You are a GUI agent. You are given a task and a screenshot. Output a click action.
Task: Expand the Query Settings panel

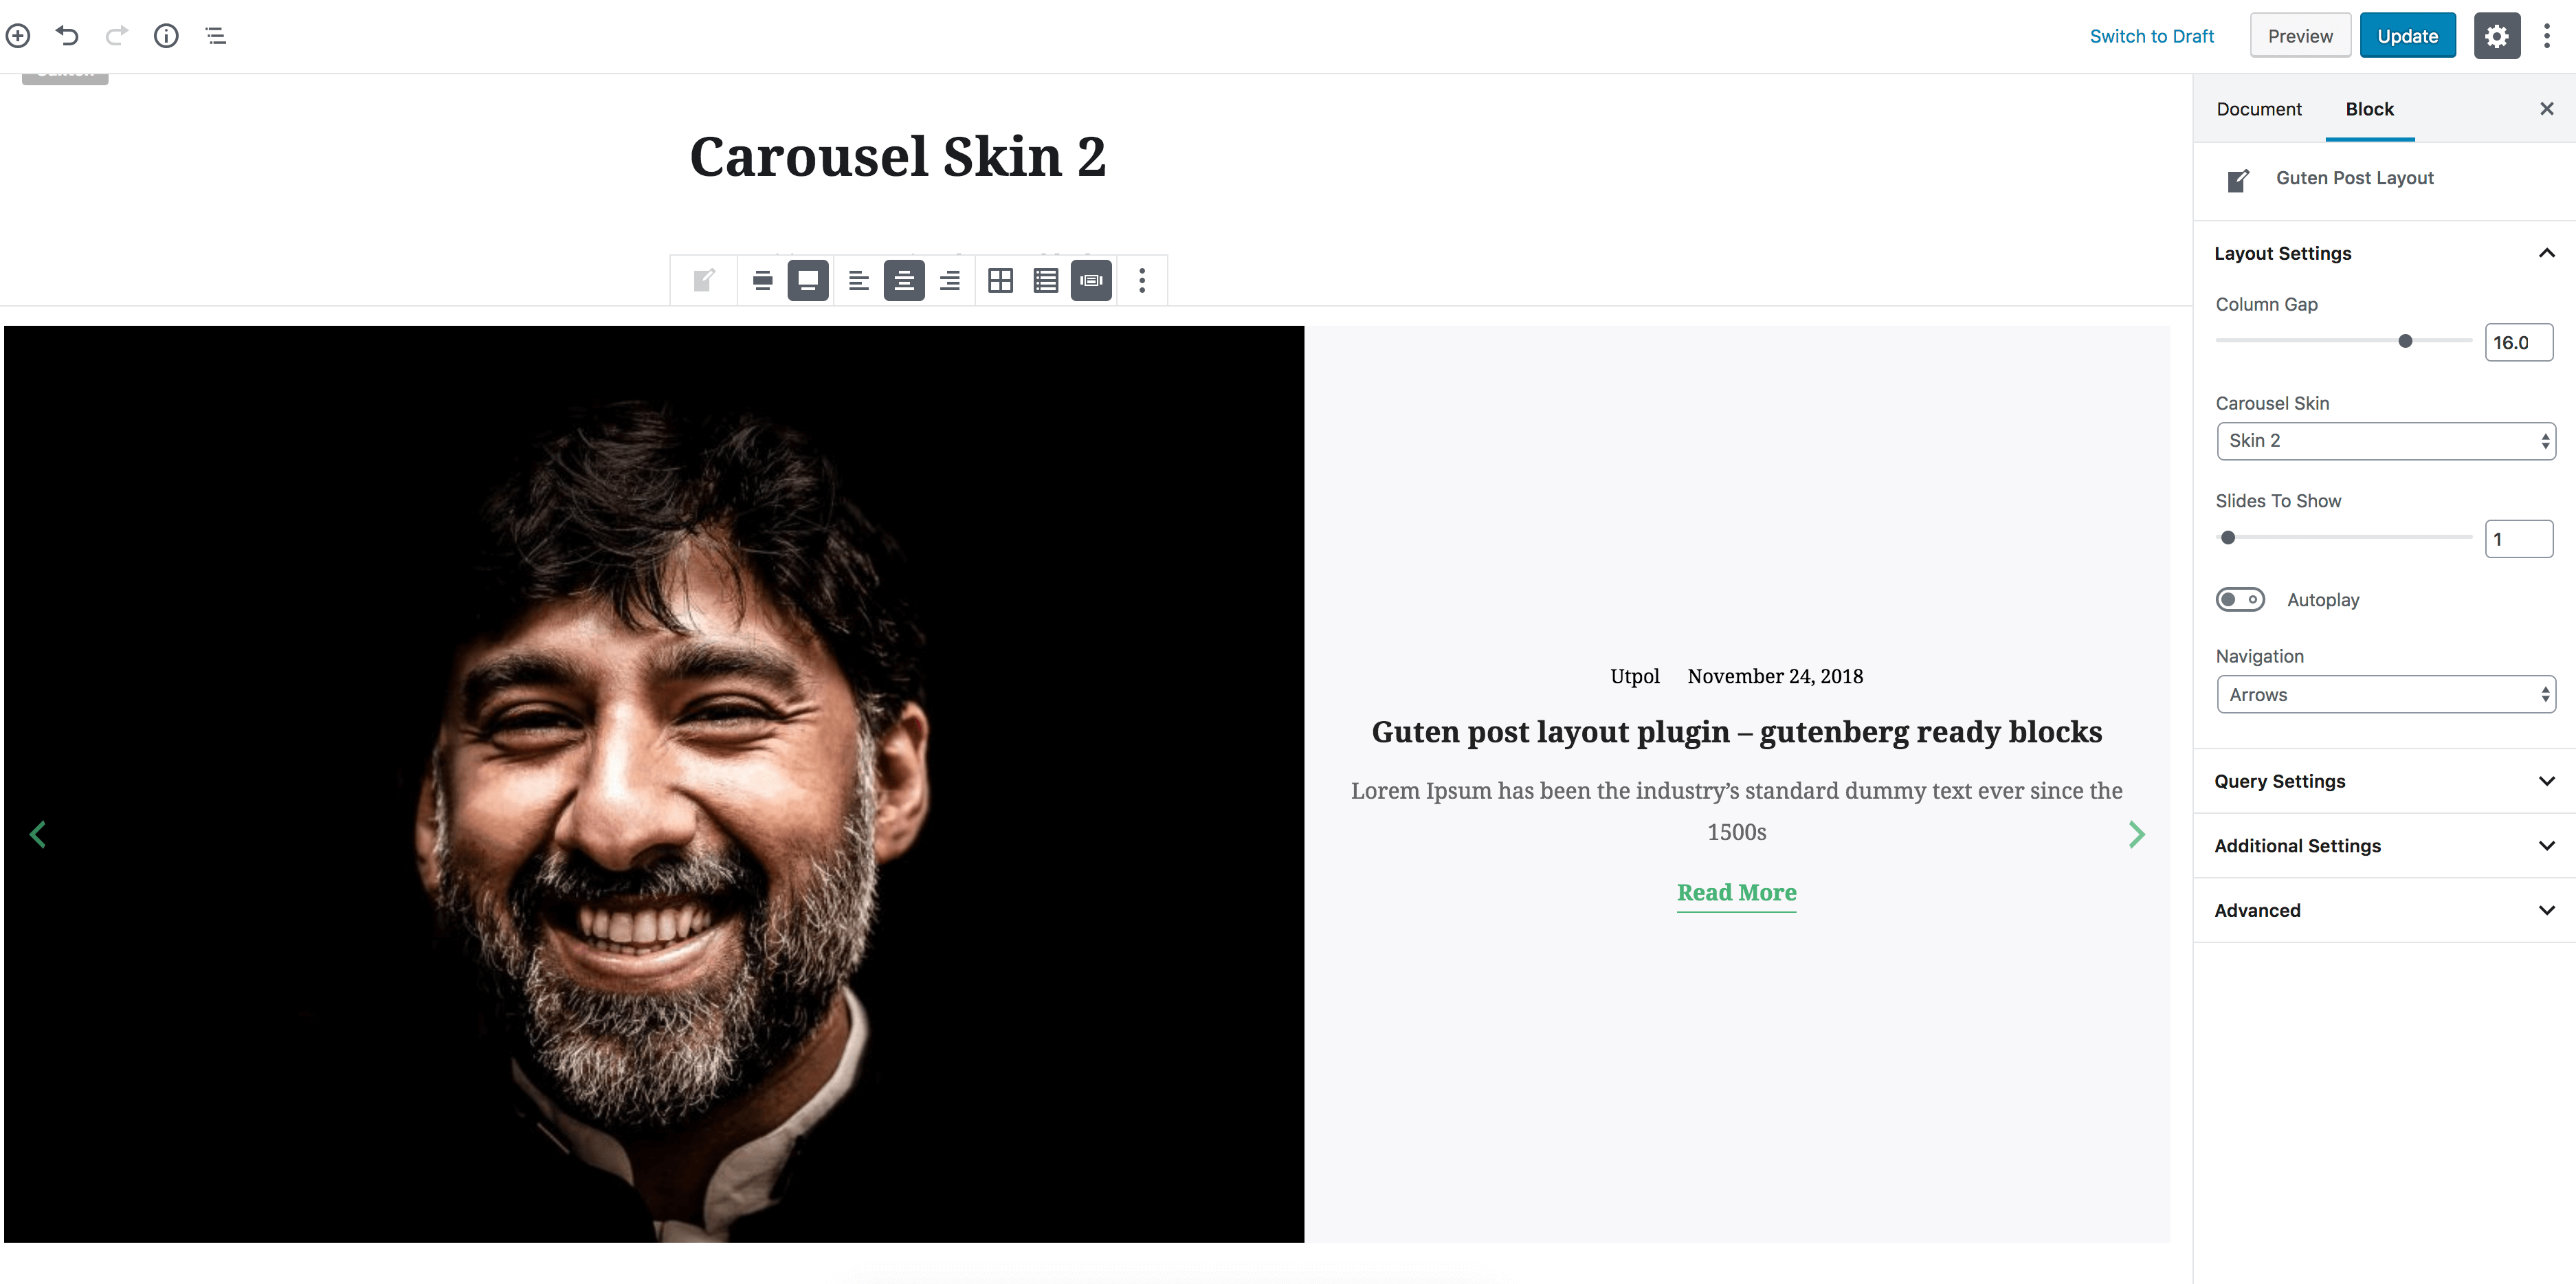click(x=2384, y=781)
